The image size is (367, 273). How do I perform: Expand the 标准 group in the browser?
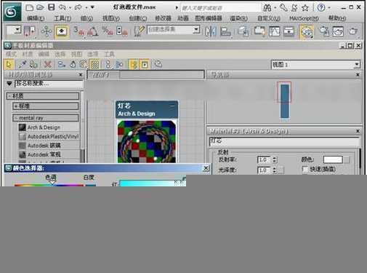(46, 106)
